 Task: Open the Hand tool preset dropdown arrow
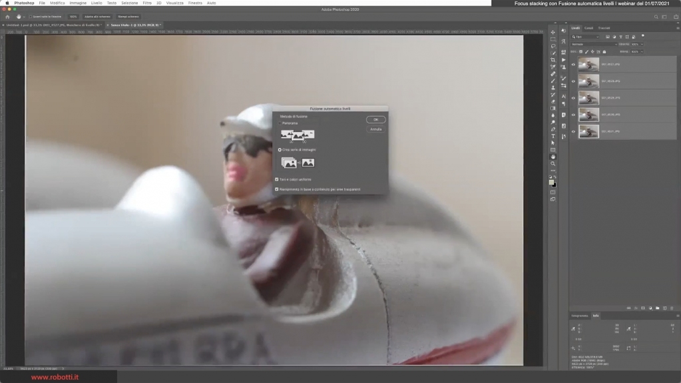tap(24, 17)
